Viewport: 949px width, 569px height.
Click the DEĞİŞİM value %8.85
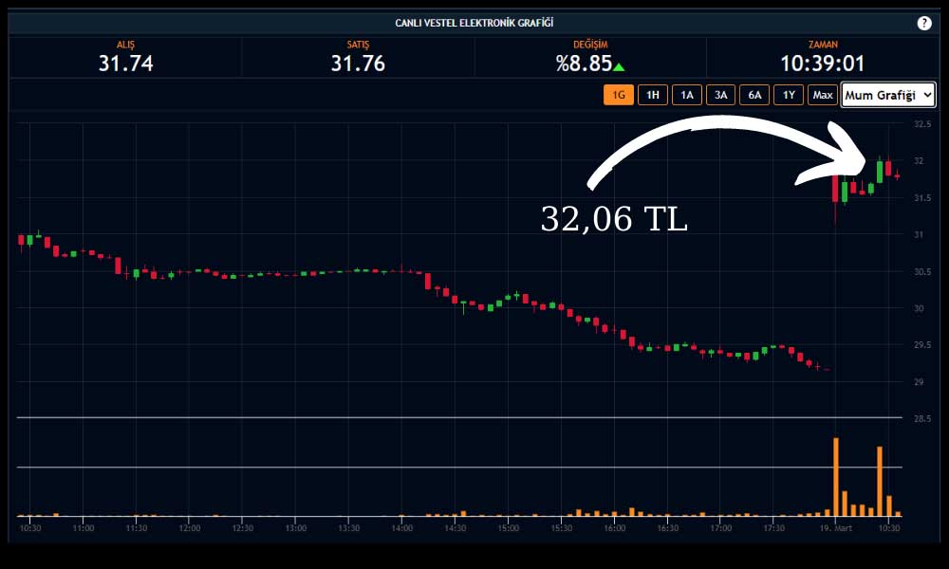[x=584, y=64]
